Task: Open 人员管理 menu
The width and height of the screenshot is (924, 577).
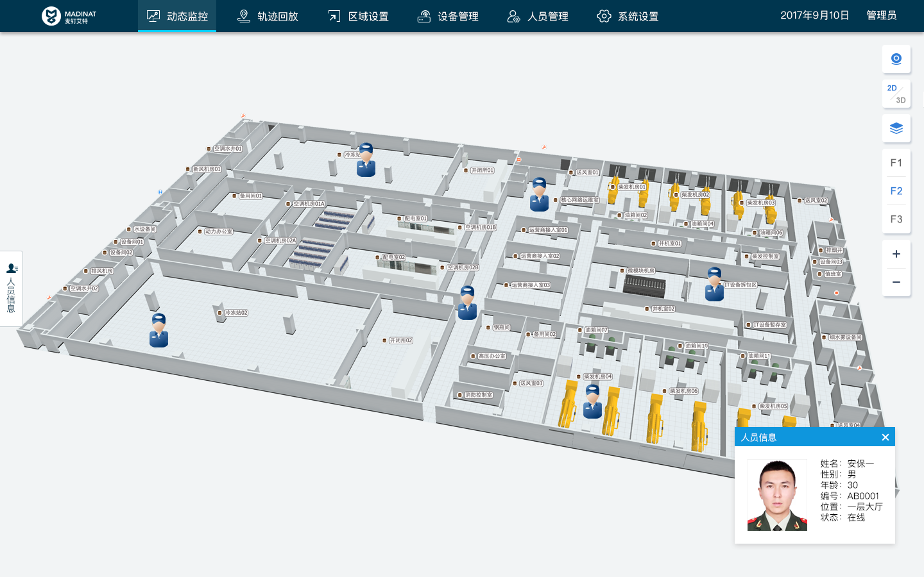Action: pos(538,16)
